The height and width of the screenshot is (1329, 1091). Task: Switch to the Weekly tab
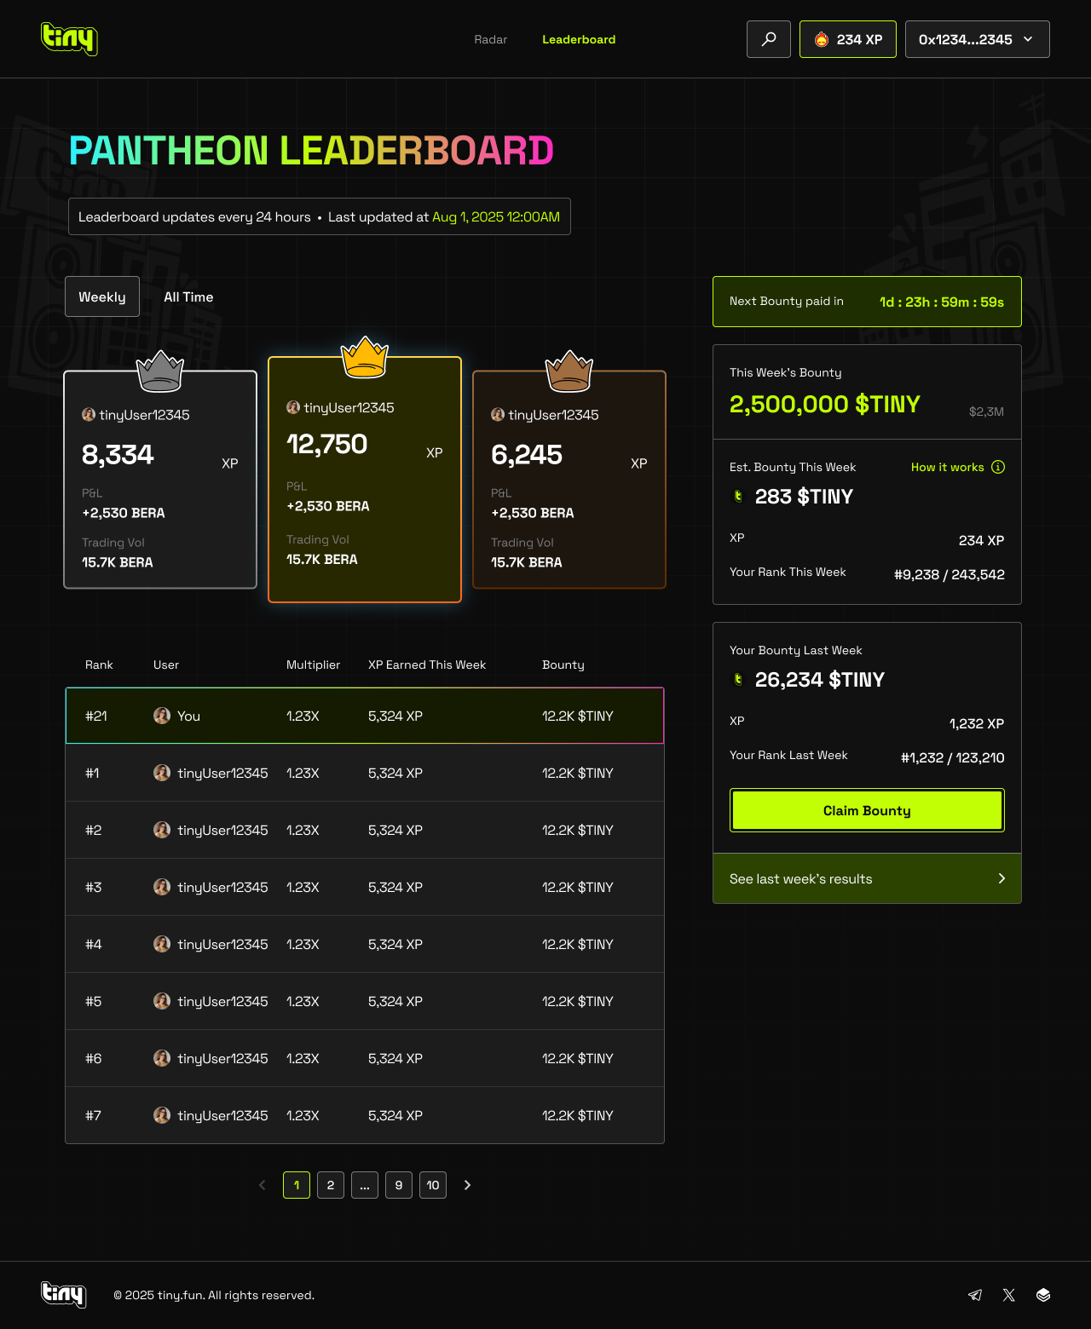(x=102, y=296)
